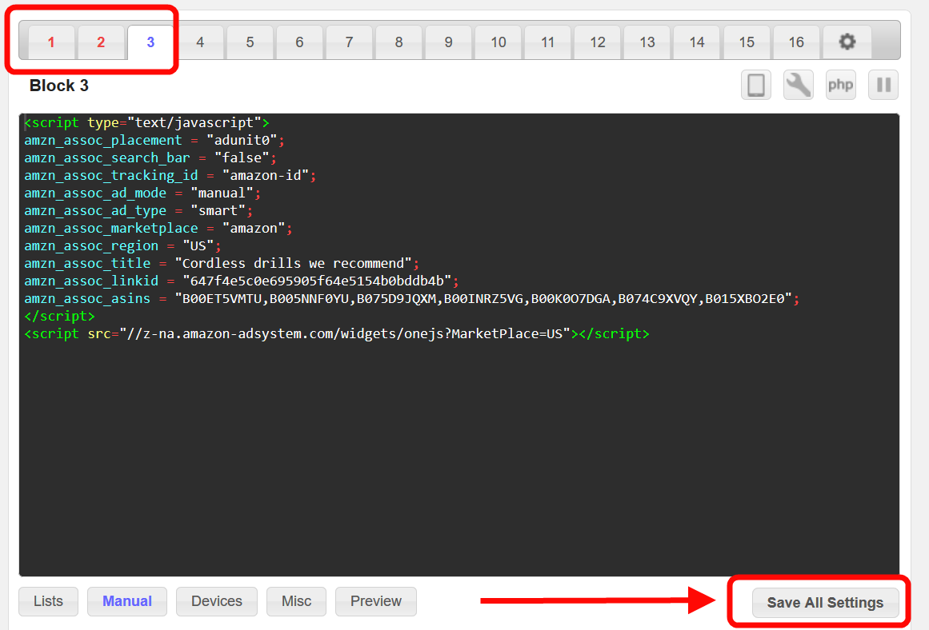Open the Devices settings button
929x630 pixels.
pyautogui.click(x=217, y=601)
